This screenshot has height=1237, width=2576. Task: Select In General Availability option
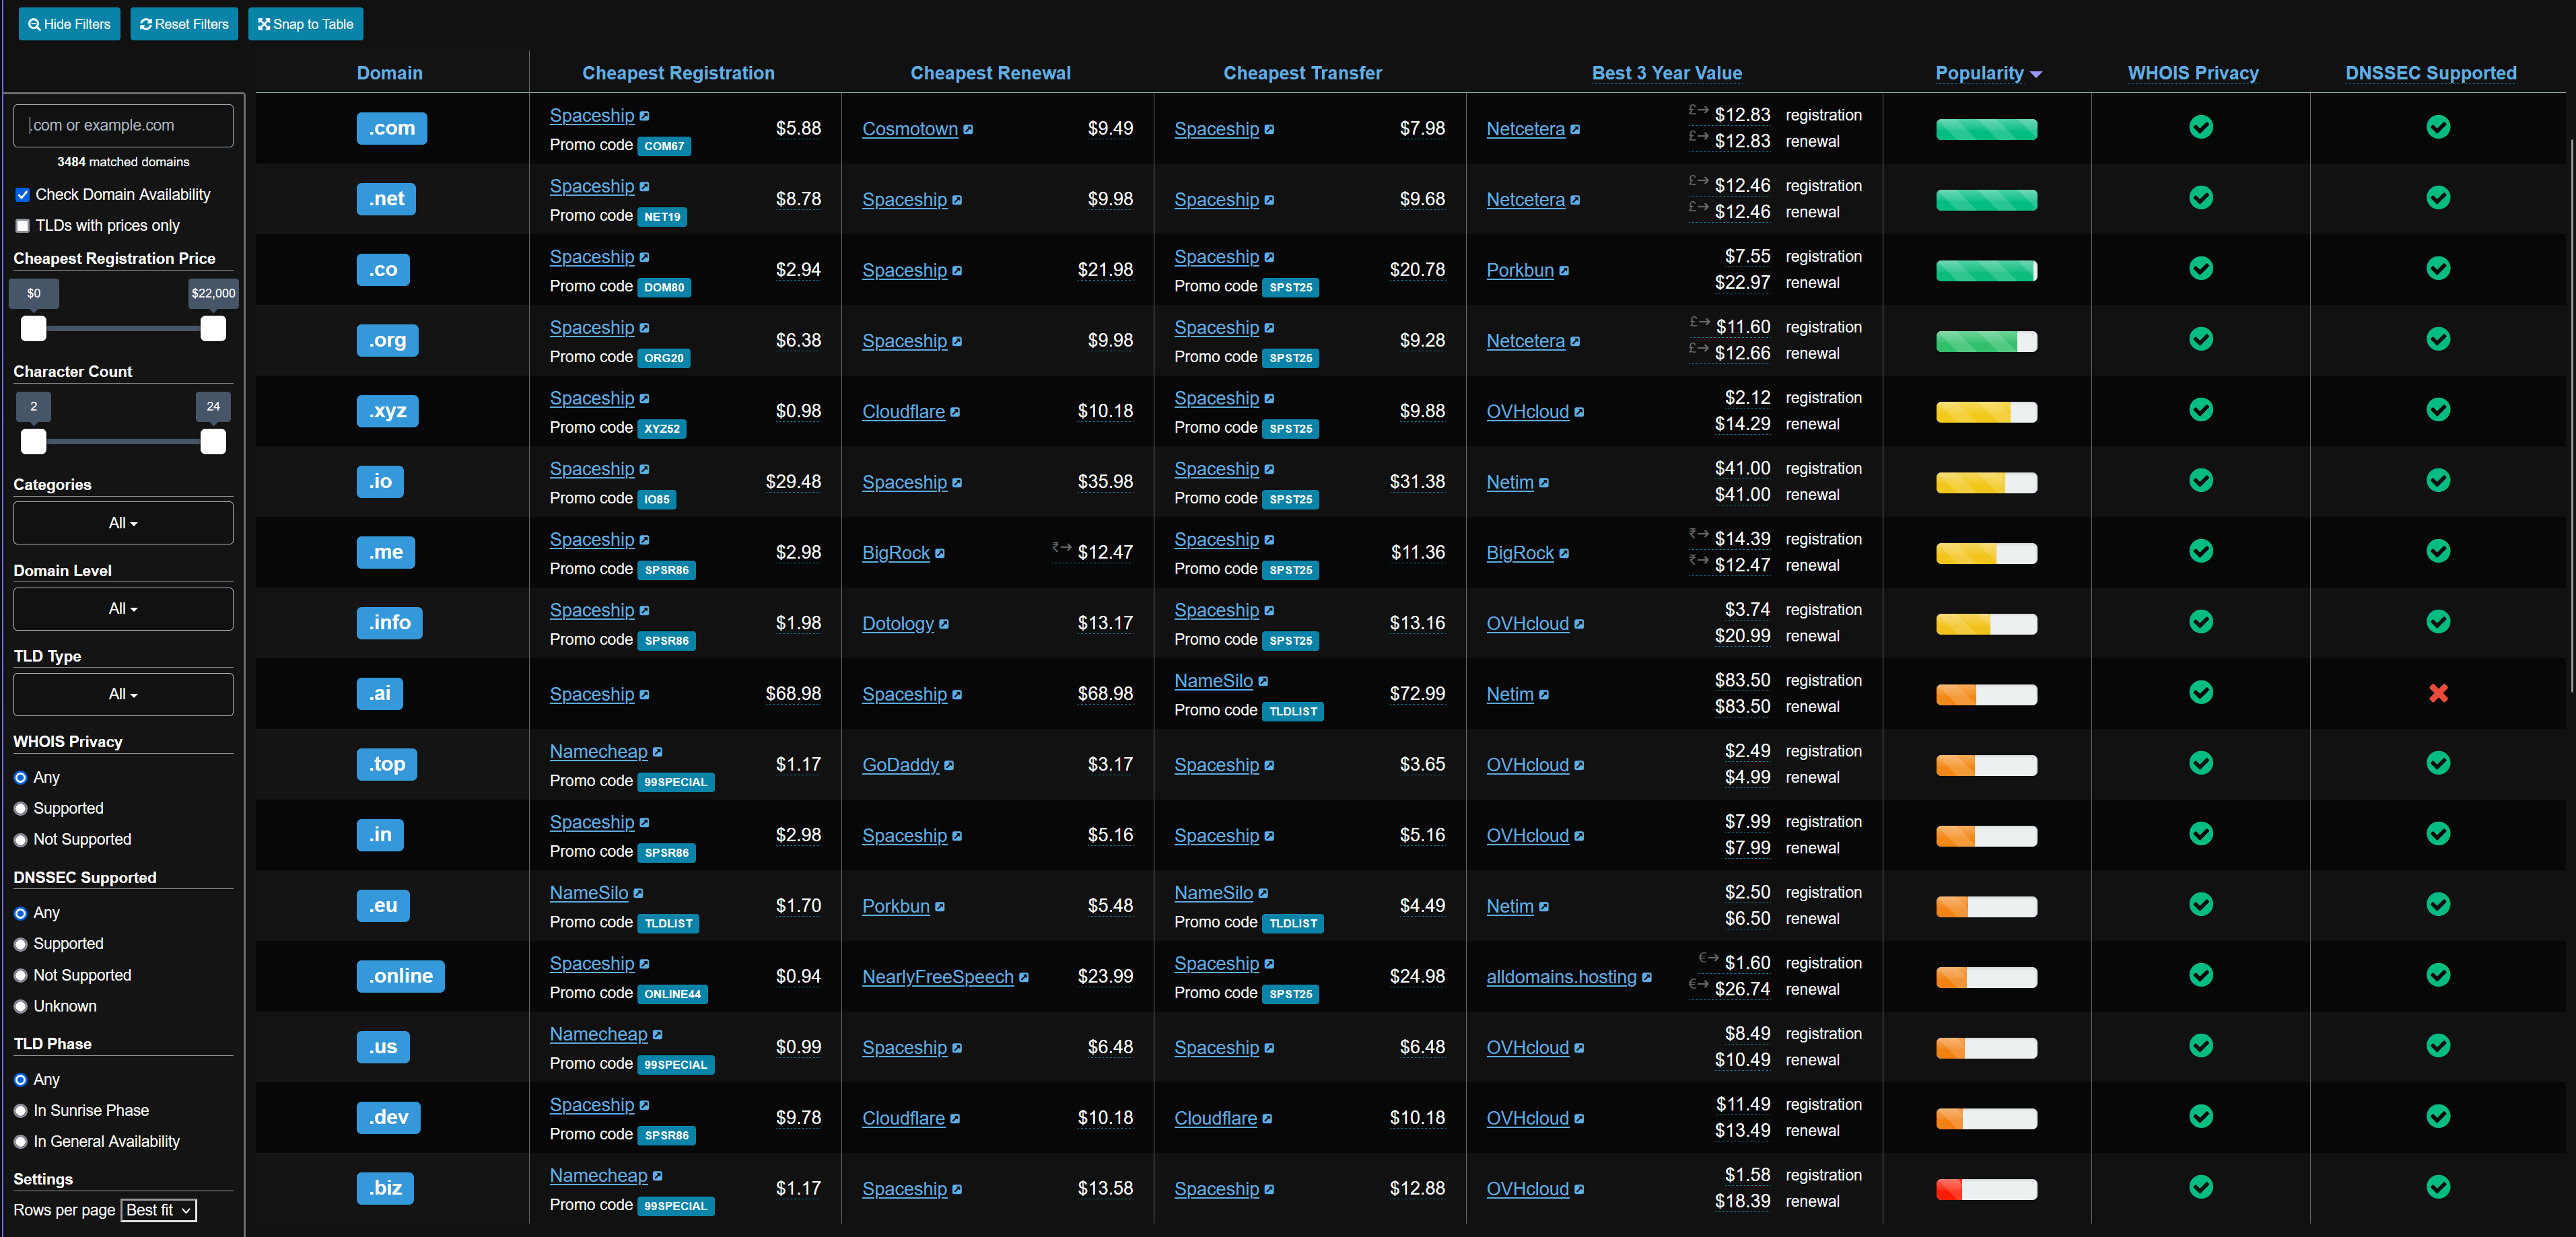pos(20,1142)
